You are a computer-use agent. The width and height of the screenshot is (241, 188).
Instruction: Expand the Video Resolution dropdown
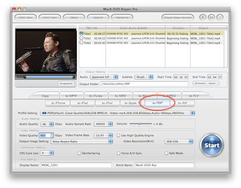[x=178, y=141]
